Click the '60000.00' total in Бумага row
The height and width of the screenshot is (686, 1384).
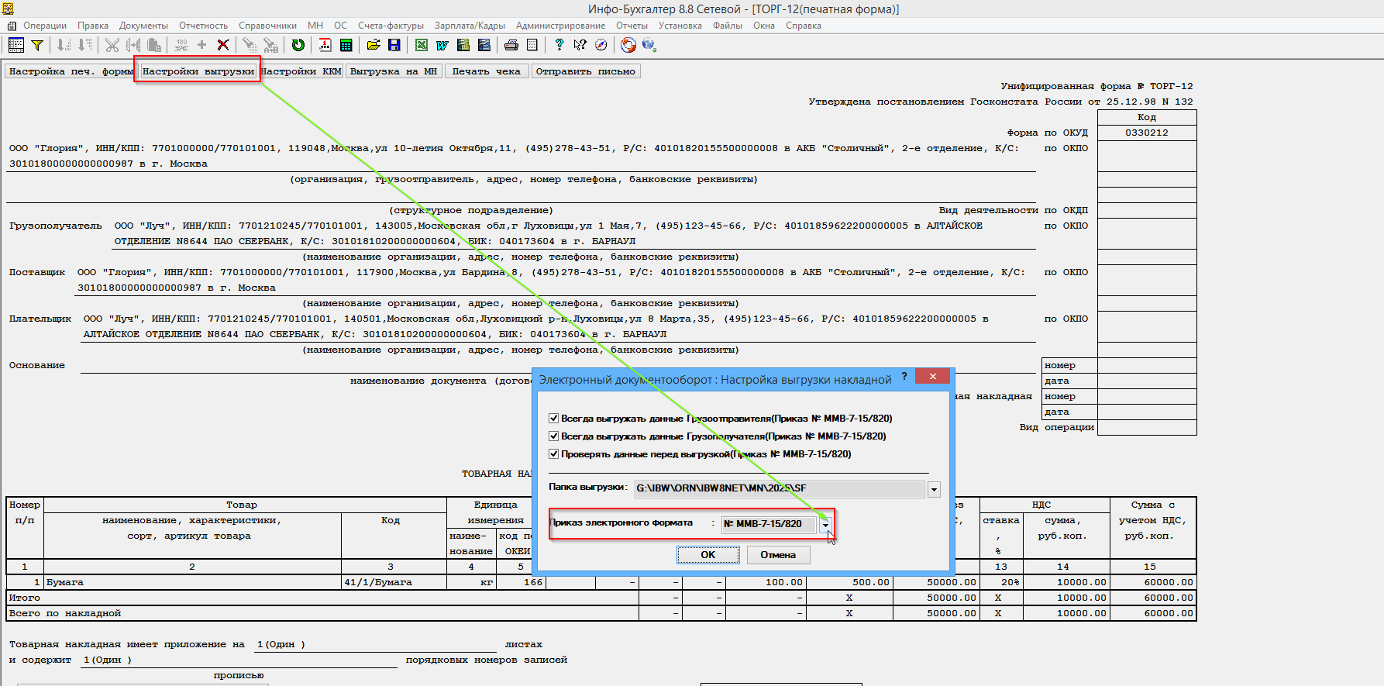point(1153,582)
